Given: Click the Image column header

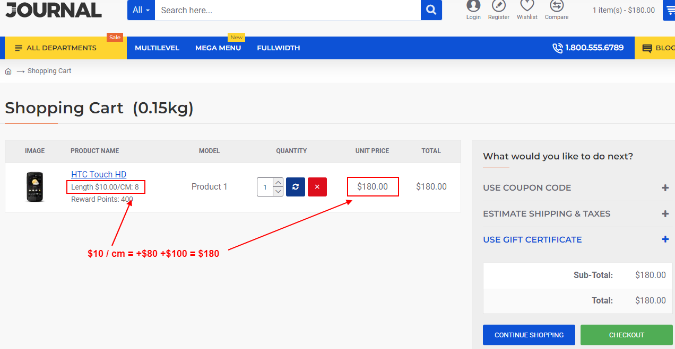Looking at the screenshot, I should click(x=35, y=151).
